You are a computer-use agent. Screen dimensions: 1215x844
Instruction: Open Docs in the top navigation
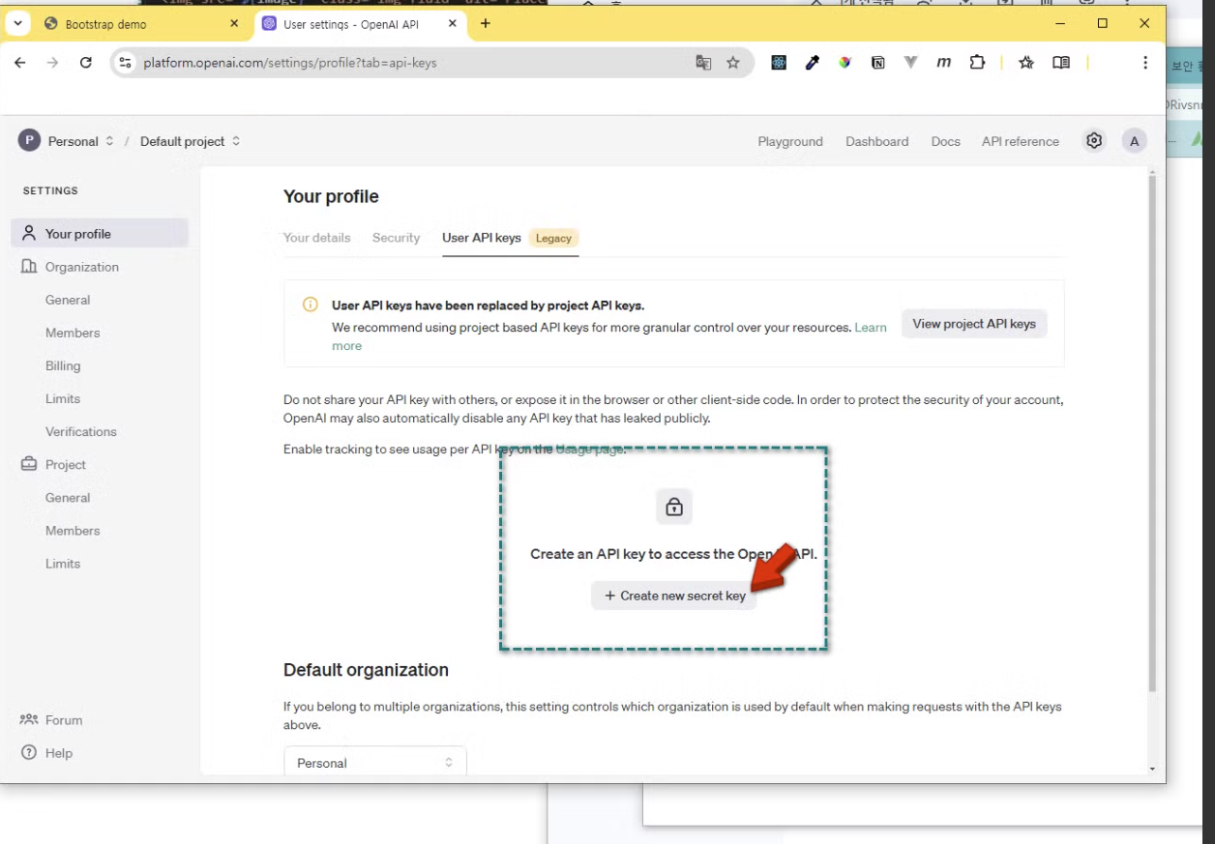coord(945,141)
